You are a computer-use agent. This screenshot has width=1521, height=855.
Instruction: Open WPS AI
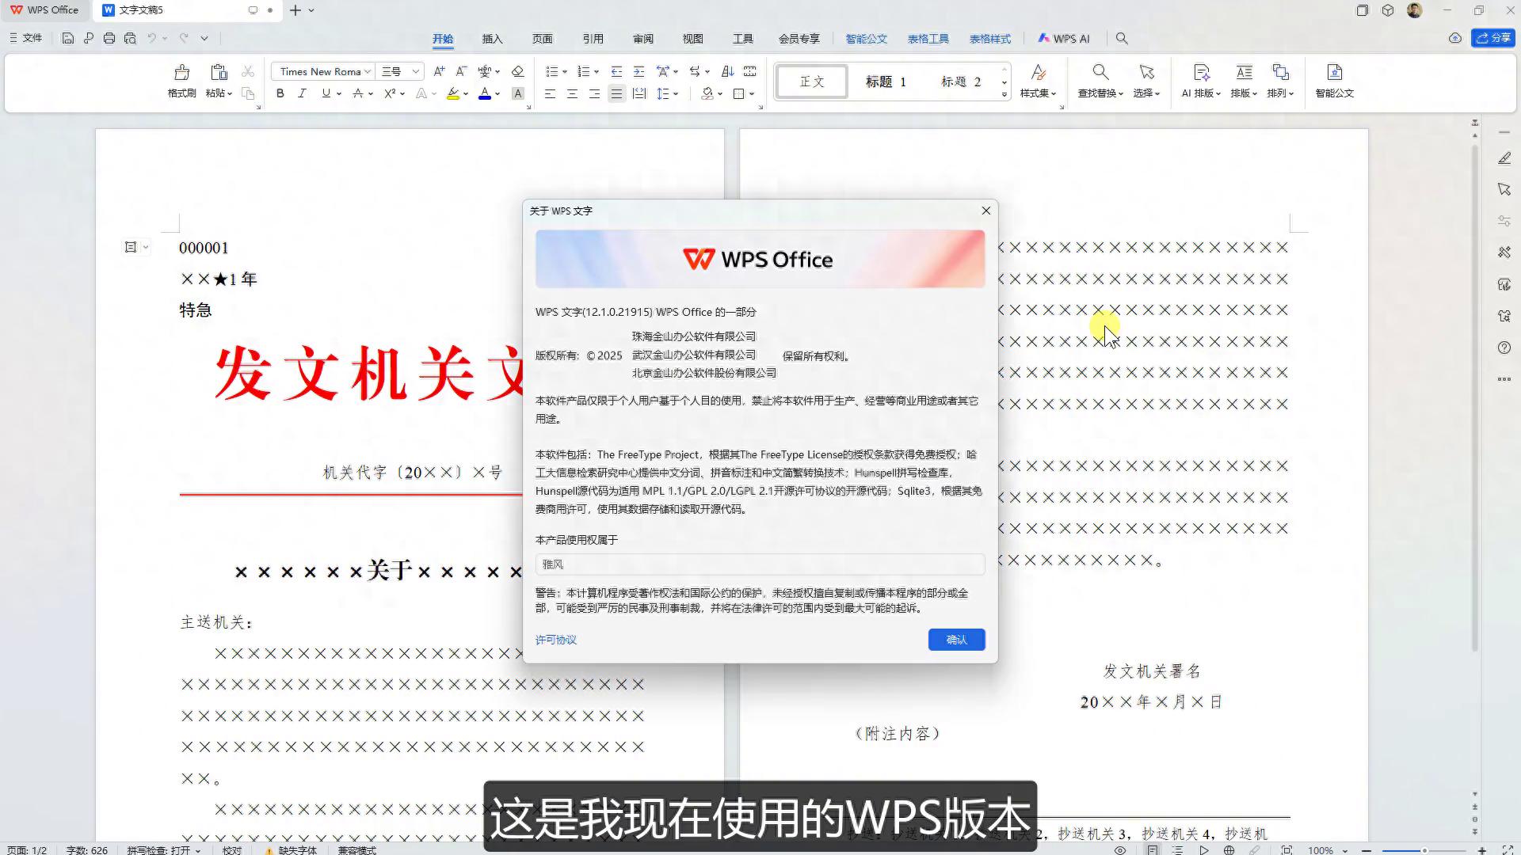[x=1065, y=37]
